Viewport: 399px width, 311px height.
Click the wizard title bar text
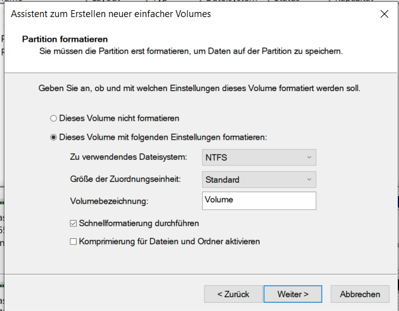point(111,13)
